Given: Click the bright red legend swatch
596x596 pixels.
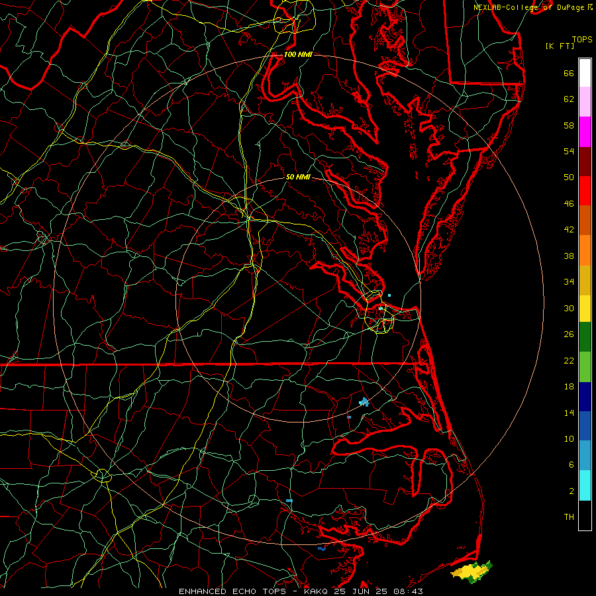Looking at the screenshot, I should point(585,191).
